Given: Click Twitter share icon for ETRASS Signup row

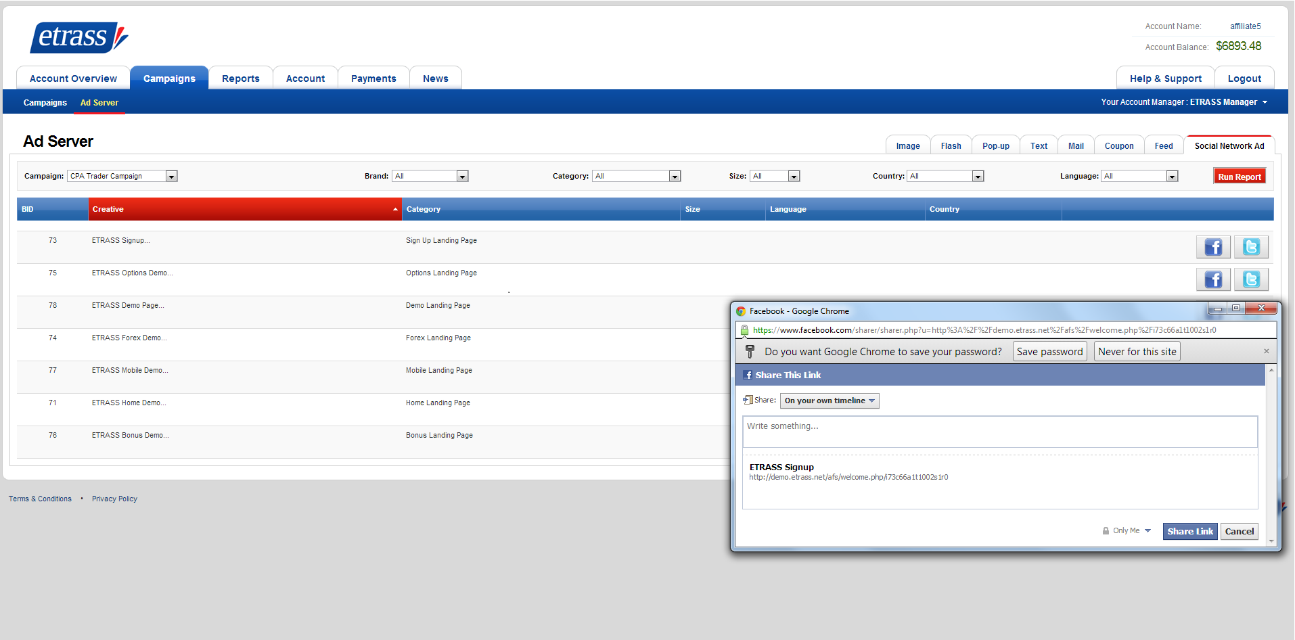Looking at the screenshot, I should pos(1250,247).
